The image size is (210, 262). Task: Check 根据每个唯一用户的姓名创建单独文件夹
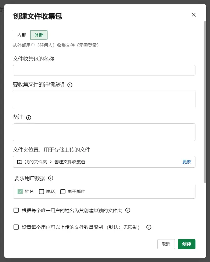tap(16, 210)
